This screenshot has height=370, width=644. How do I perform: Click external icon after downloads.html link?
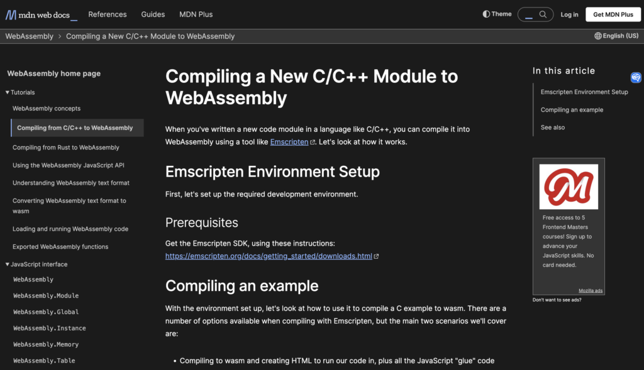point(376,256)
